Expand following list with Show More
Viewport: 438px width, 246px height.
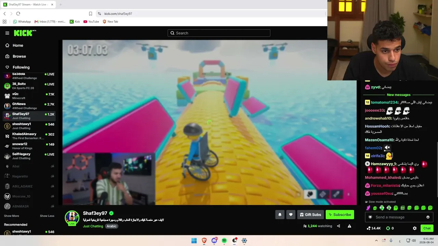tap(12, 216)
